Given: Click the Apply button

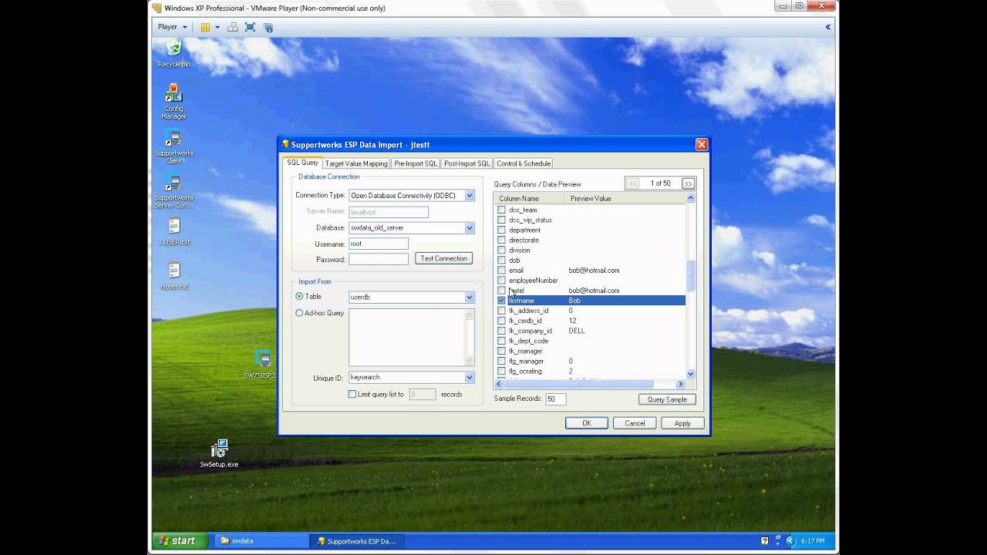Looking at the screenshot, I should click(x=682, y=423).
